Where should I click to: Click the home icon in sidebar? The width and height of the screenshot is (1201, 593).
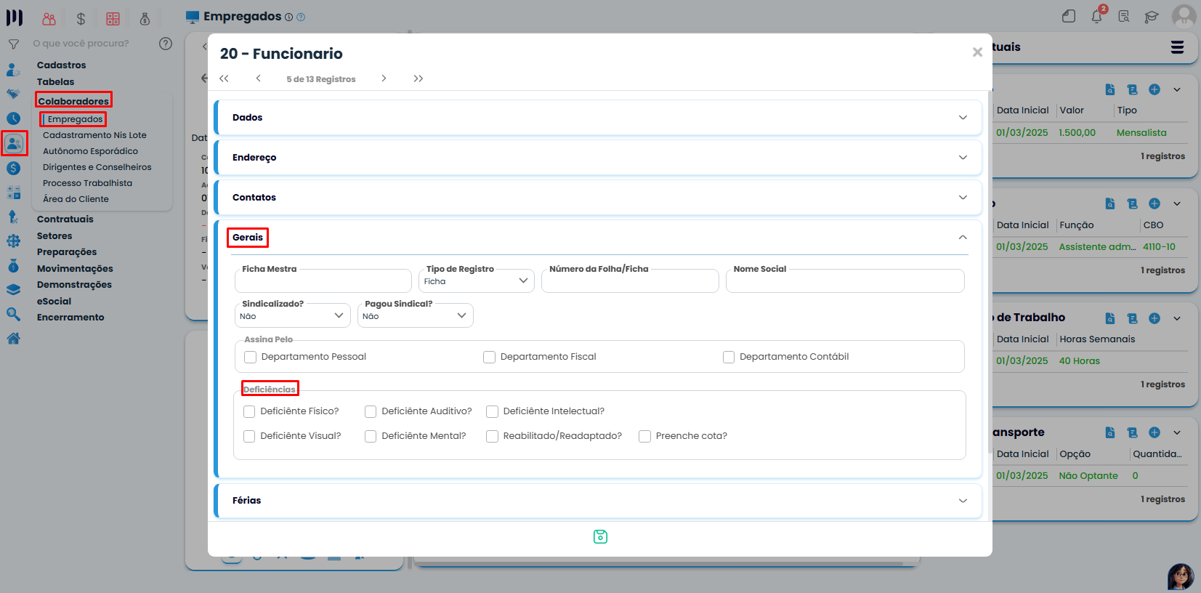[x=13, y=338]
